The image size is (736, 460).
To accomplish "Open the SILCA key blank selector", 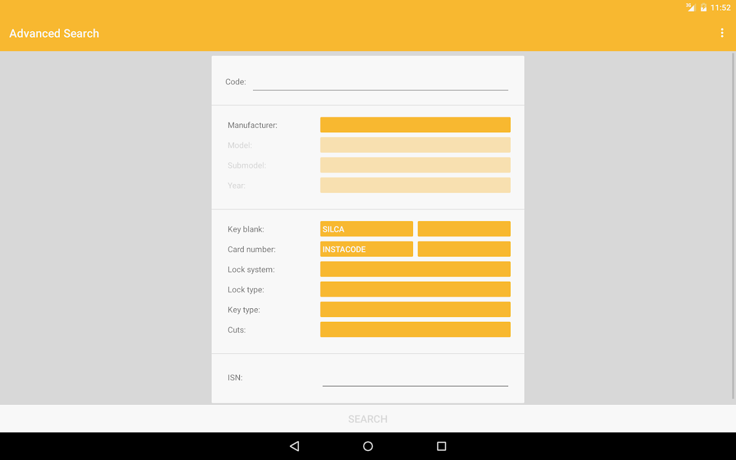I will pyautogui.click(x=366, y=228).
